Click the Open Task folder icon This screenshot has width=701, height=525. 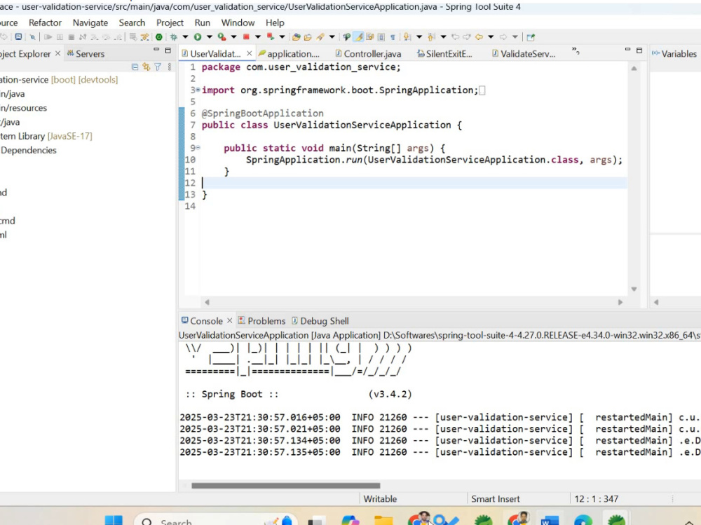pos(308,37)
